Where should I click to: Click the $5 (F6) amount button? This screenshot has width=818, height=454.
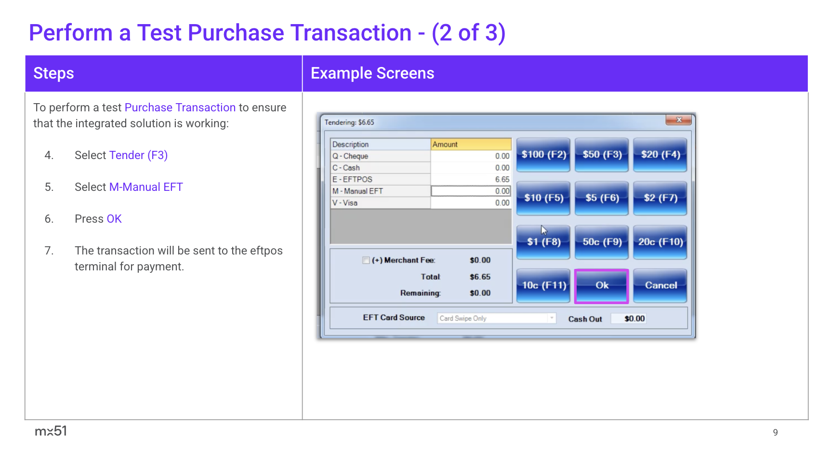[601, 198]
